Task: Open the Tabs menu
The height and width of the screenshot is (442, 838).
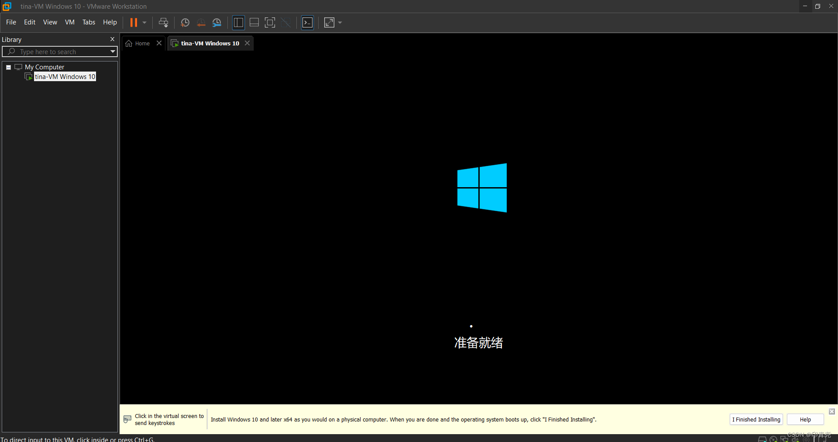Action: (89, 22)
